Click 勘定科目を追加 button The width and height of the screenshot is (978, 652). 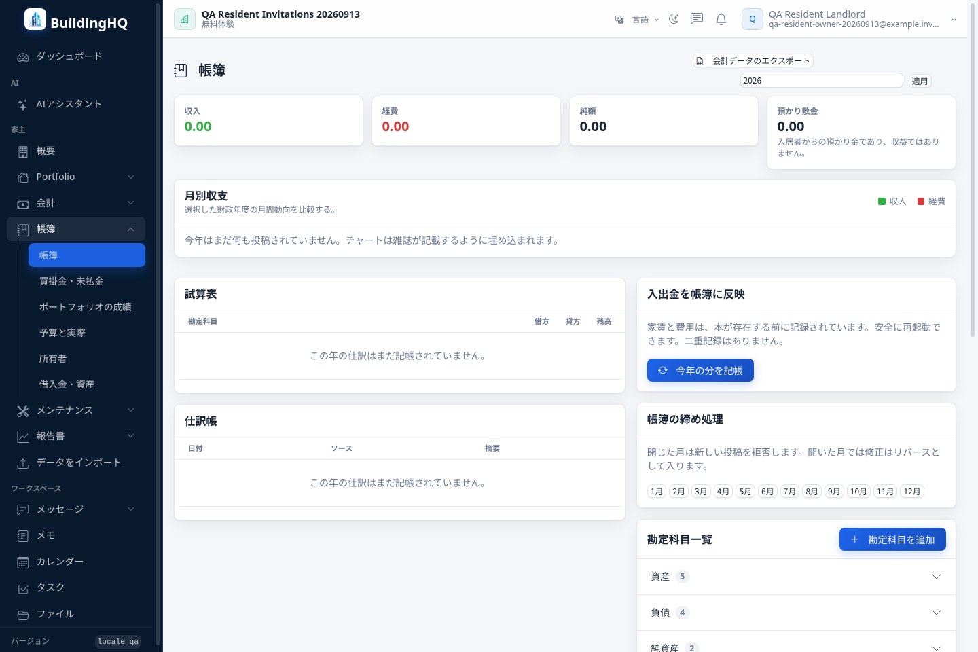892,539
